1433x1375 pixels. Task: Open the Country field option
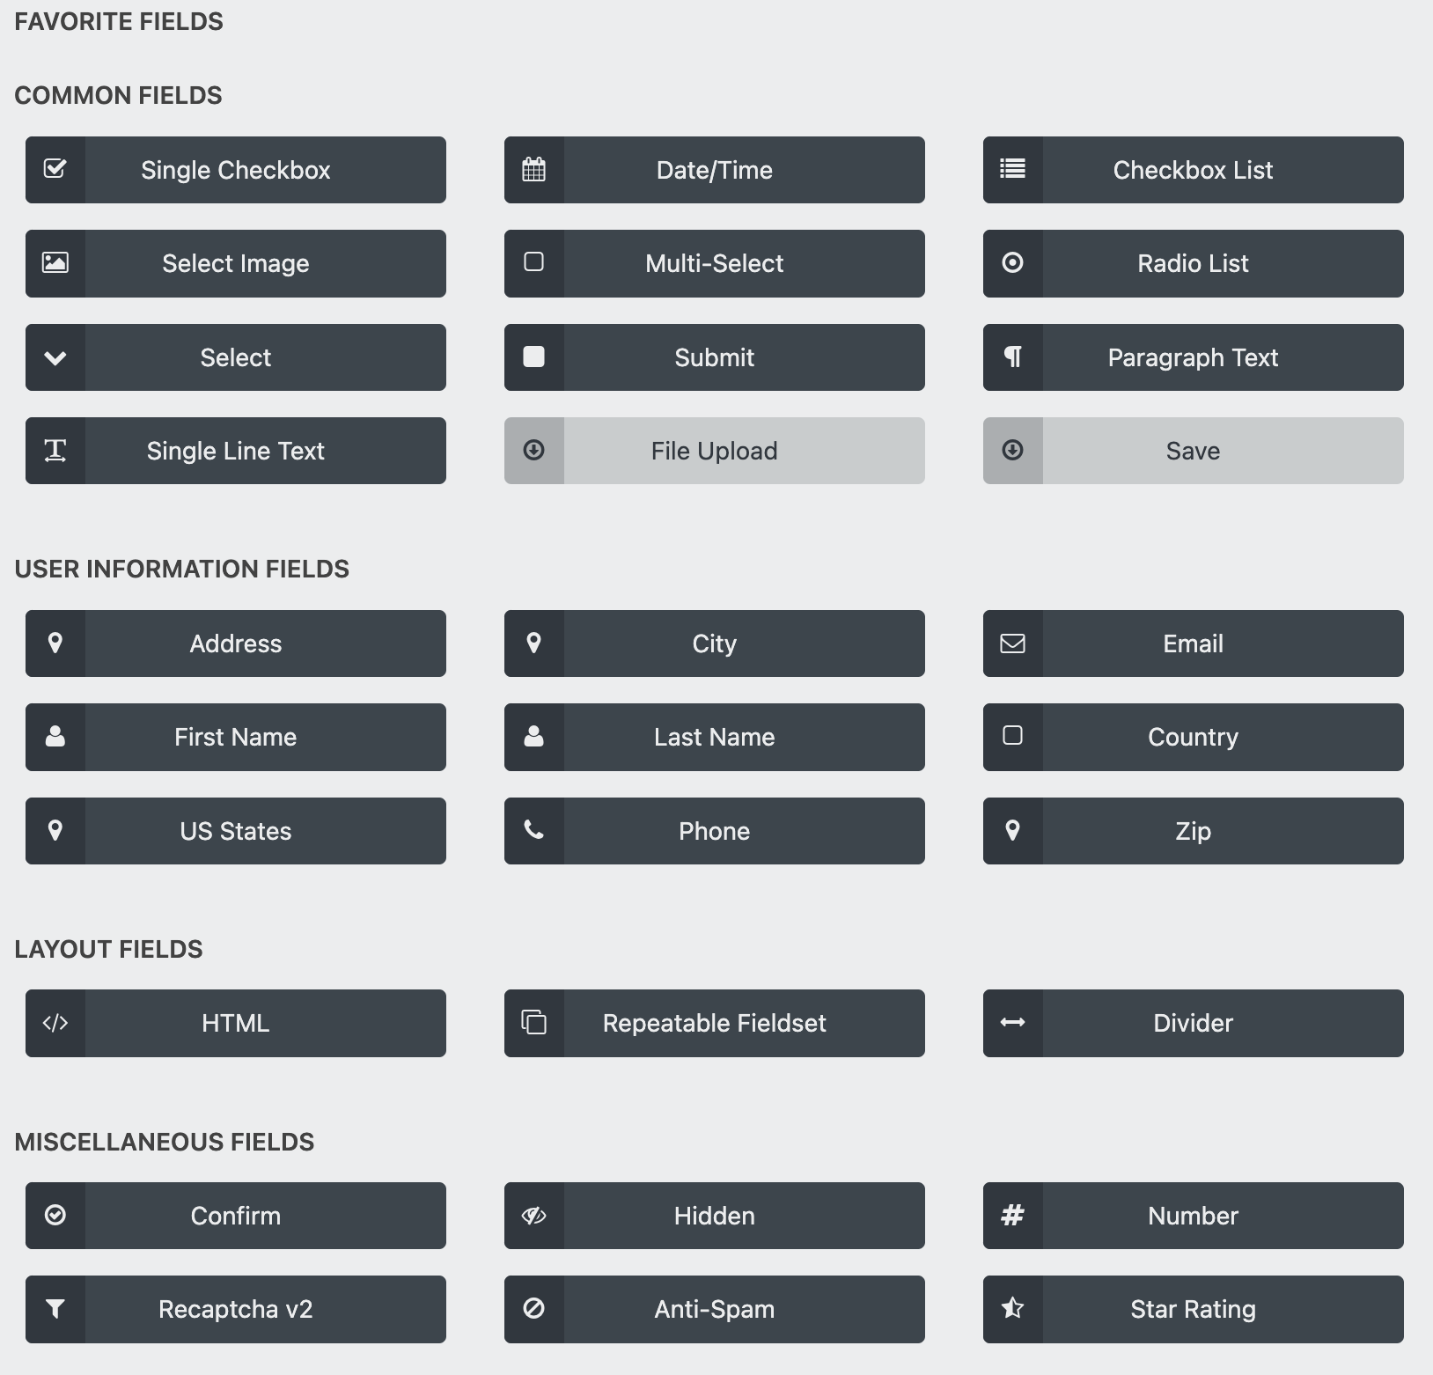(1193, 737)
